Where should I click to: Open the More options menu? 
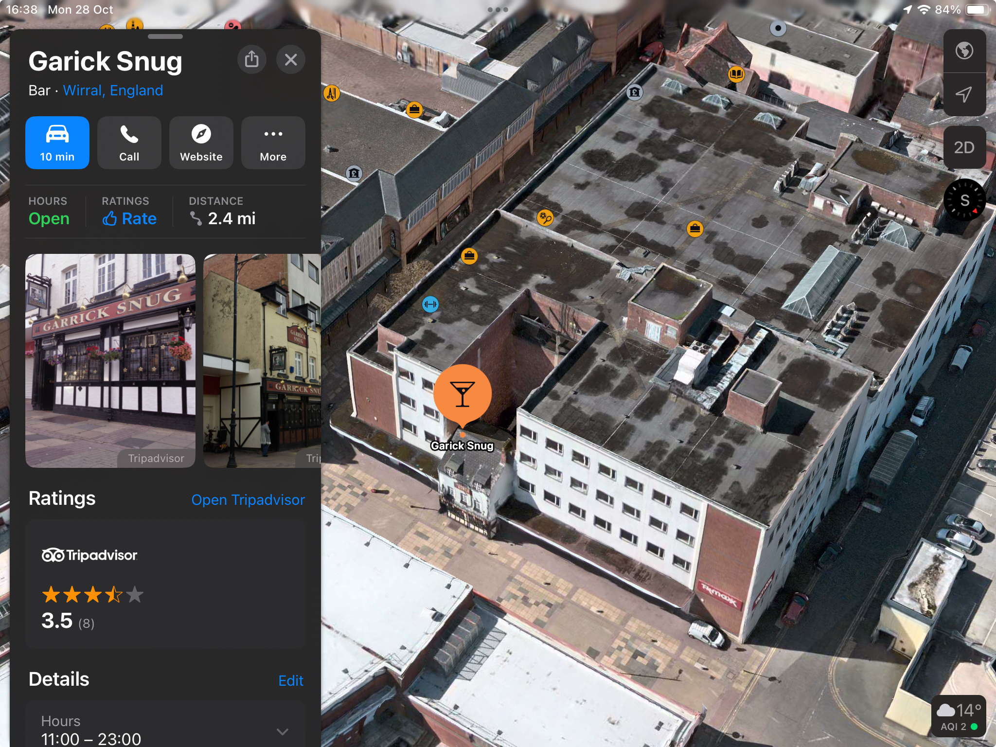273,143
